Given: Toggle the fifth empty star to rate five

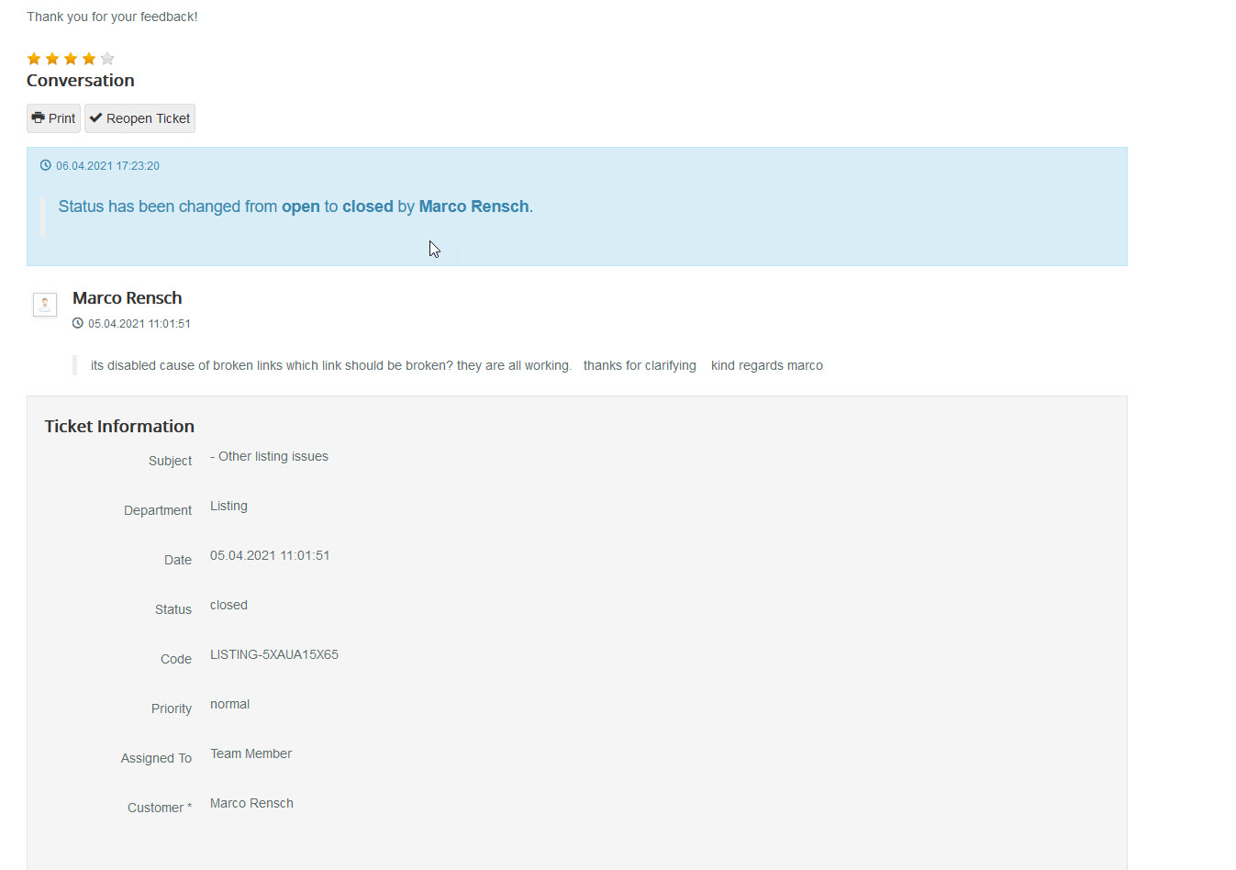Looking at the screenshot, I should pyautogui.click(x=107, y=58).
